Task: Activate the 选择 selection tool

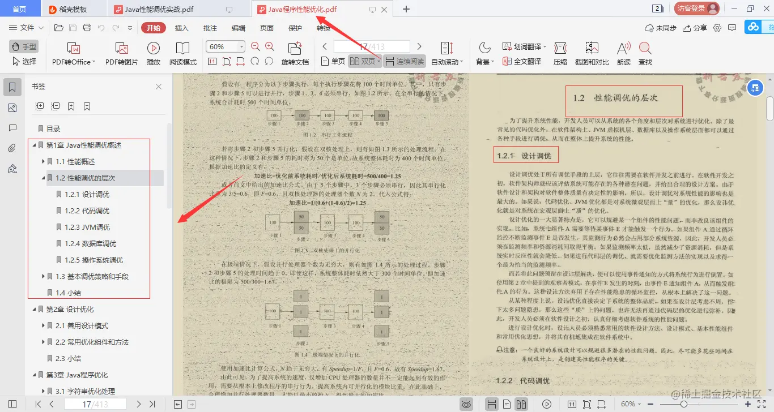Action: pos(23,62)
